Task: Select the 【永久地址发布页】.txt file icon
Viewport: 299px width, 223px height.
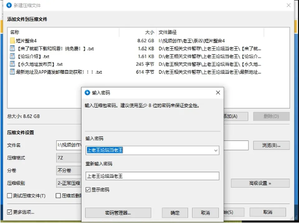Action: [12, 64]
